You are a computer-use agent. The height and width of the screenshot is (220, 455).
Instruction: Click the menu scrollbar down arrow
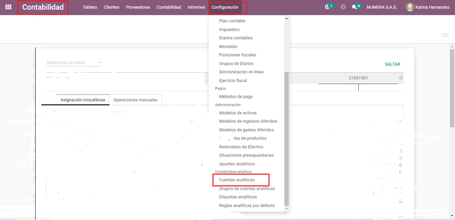point(287,209)
